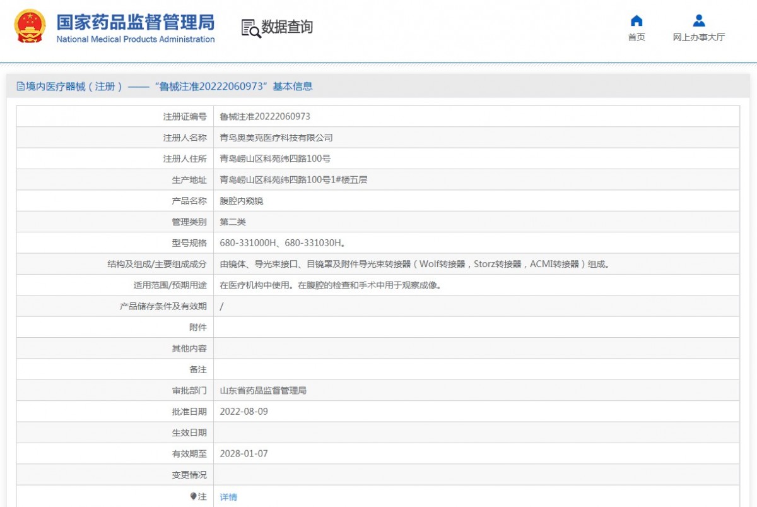
Task: Click the 型号规格 label
Action: (x=189, y=243)
